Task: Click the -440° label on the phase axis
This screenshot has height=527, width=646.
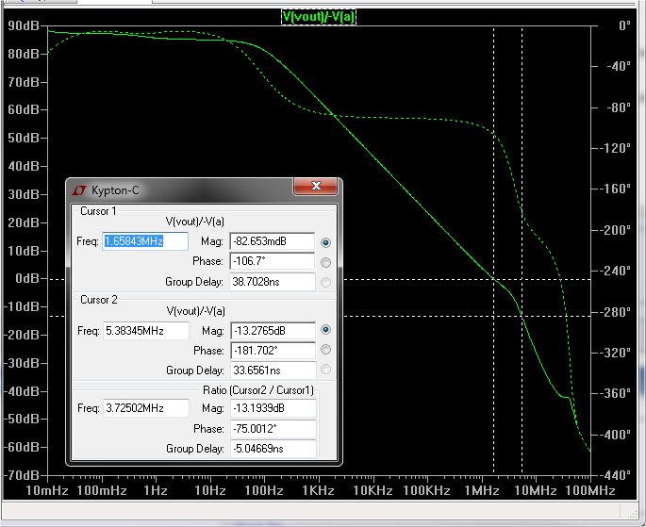Action: point(615,475)
